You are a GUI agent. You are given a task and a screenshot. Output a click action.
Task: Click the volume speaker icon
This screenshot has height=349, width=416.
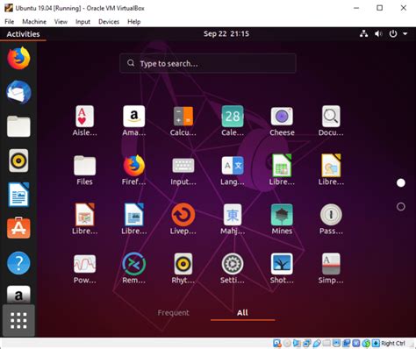coord(378,34)
